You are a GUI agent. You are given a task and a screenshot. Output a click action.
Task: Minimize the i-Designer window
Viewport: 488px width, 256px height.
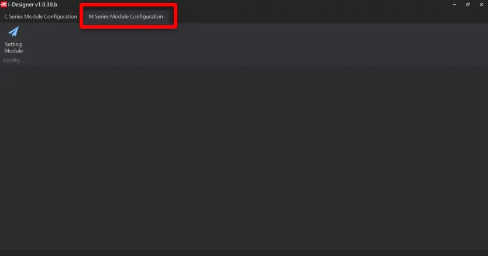click(x=454, y=5)
